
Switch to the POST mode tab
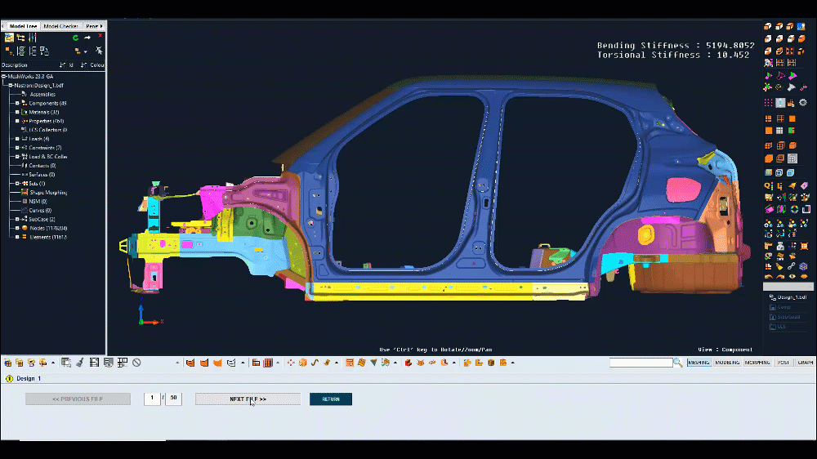point(783,363)
